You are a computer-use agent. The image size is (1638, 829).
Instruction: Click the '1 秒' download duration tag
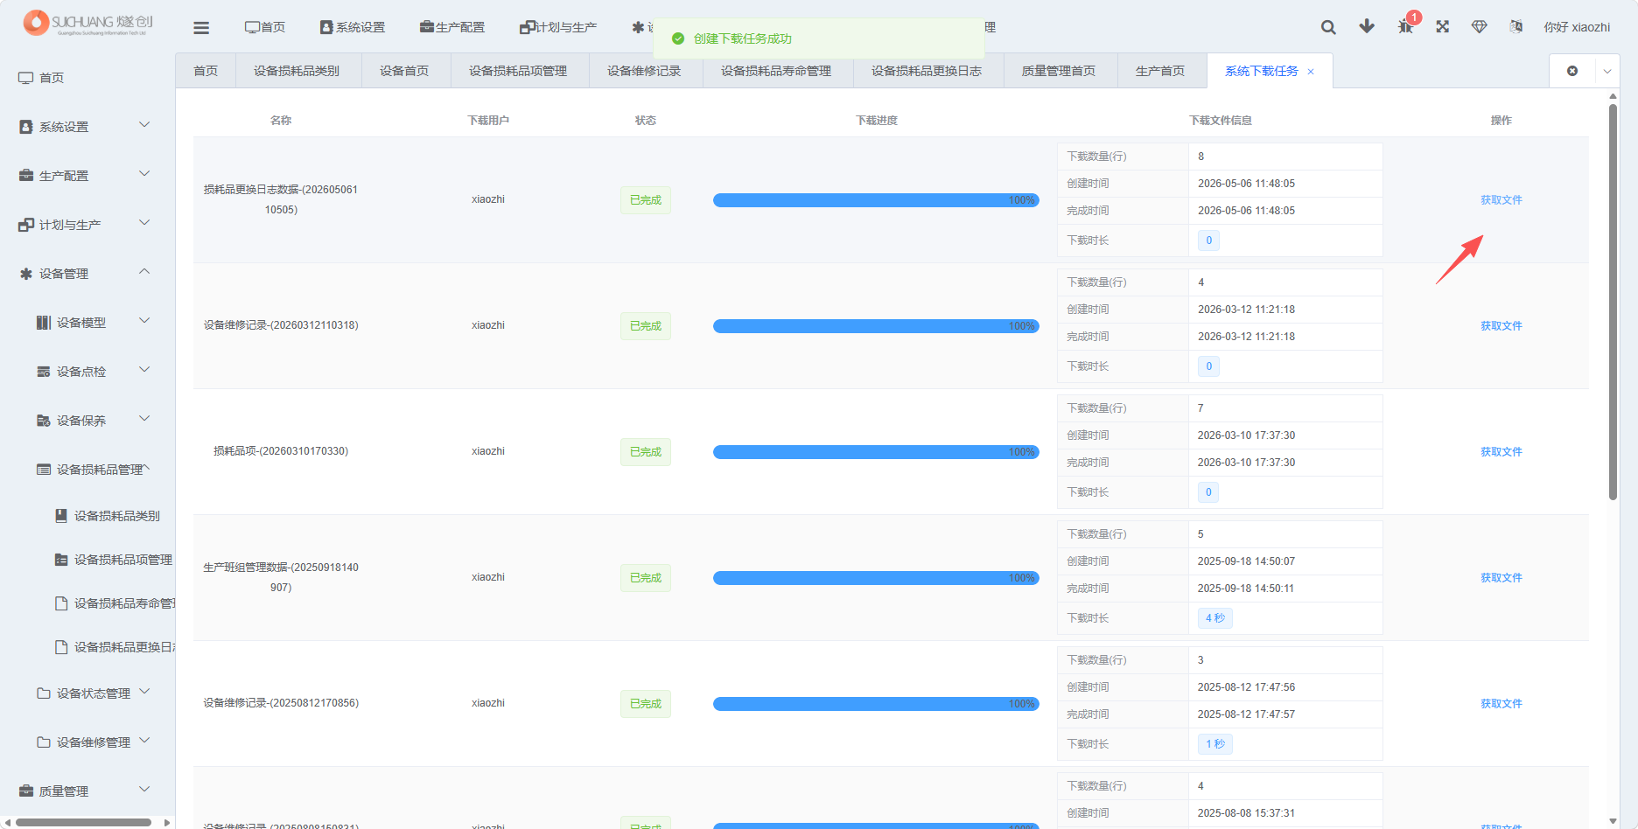coord(1215,744)
